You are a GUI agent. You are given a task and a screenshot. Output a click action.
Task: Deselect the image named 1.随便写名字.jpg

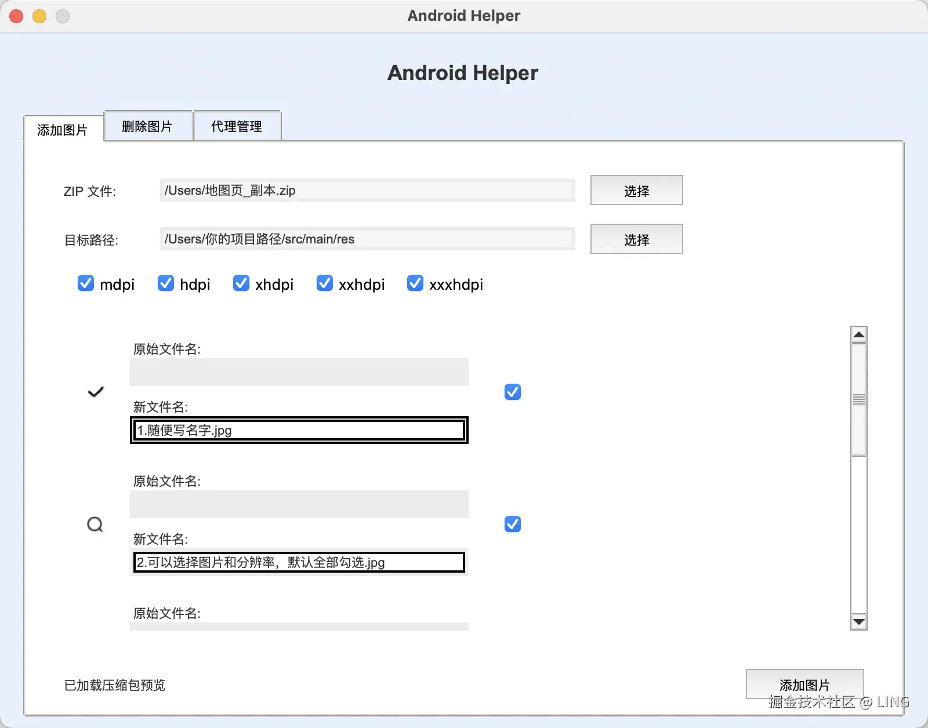coord(513,392)
